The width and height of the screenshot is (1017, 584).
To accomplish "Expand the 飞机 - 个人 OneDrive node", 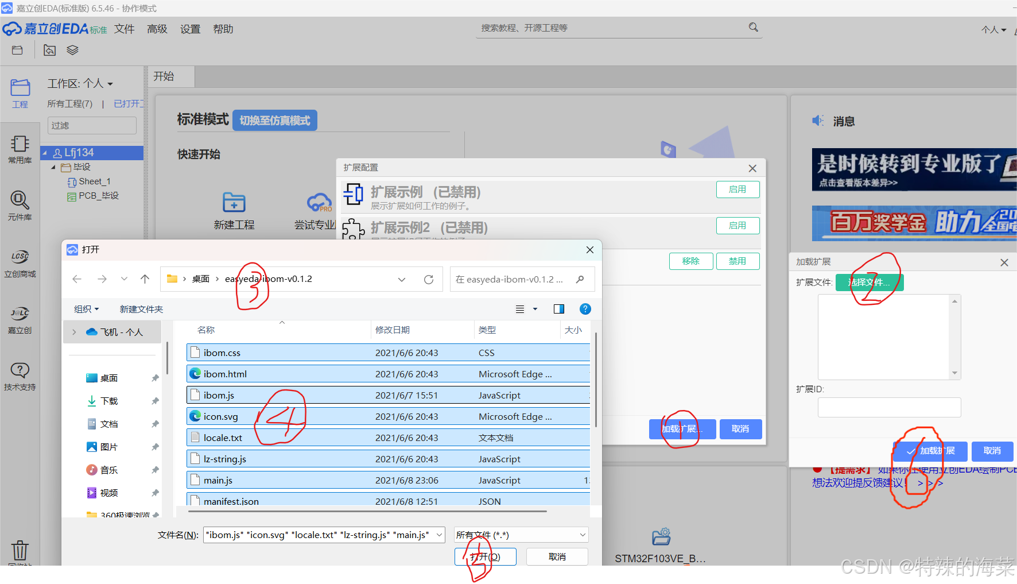I will pos(74,332).
